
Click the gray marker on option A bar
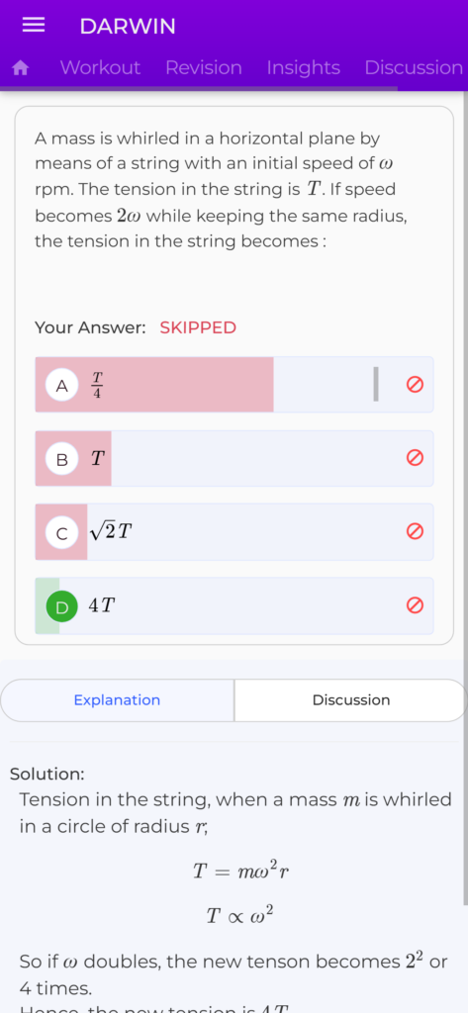tap(376, 385)
